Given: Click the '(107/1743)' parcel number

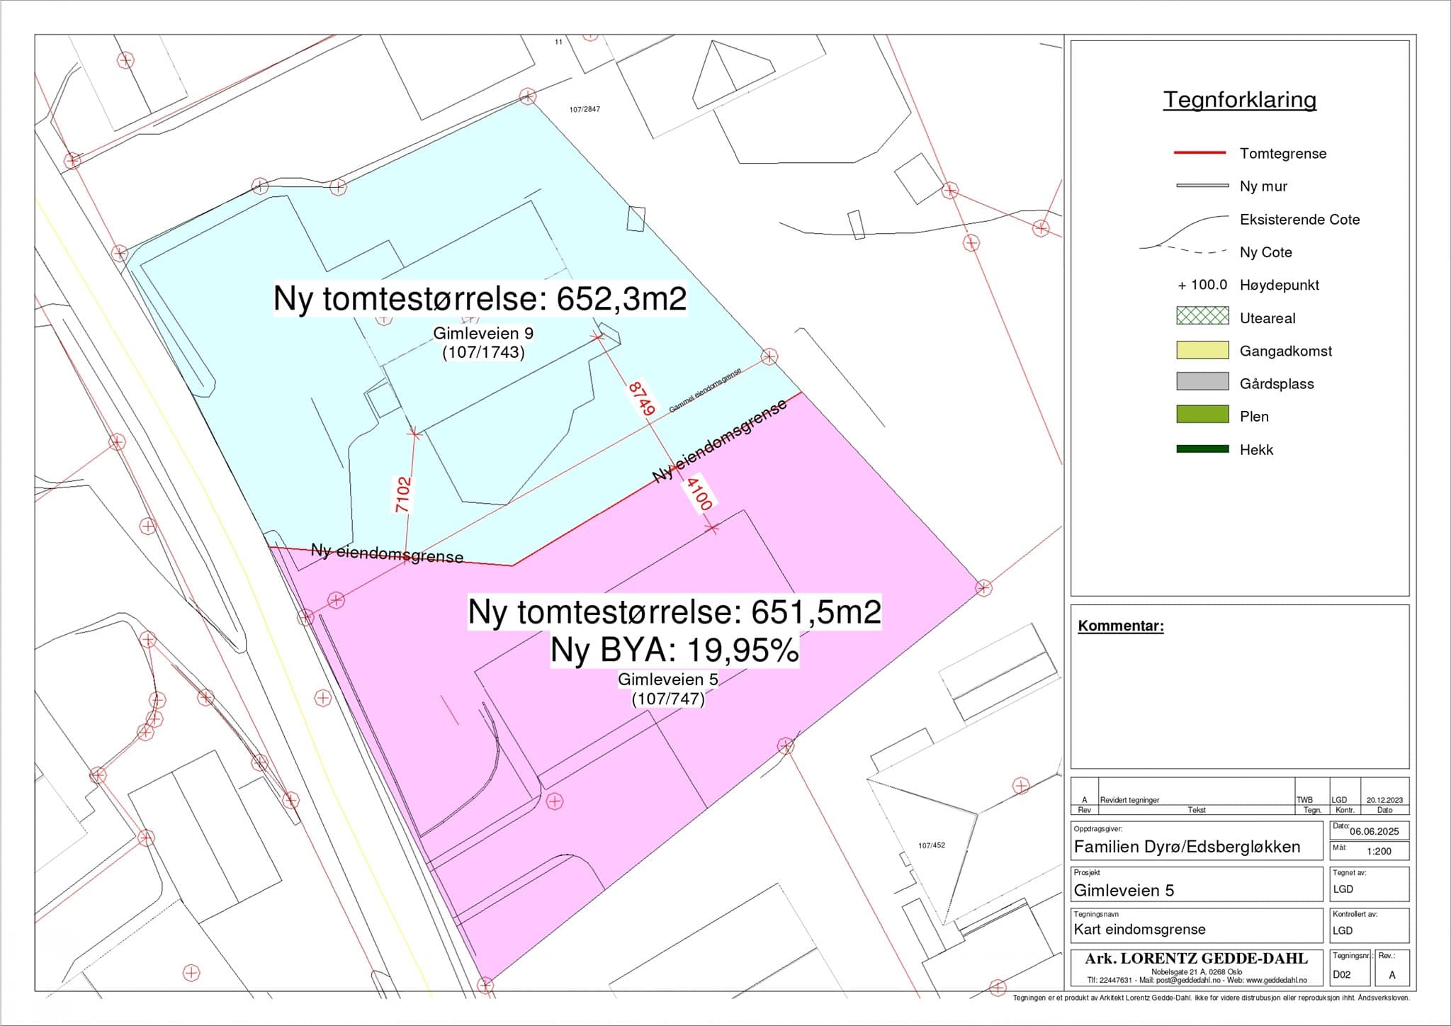Looking at the screenshot, I should 483,352.
